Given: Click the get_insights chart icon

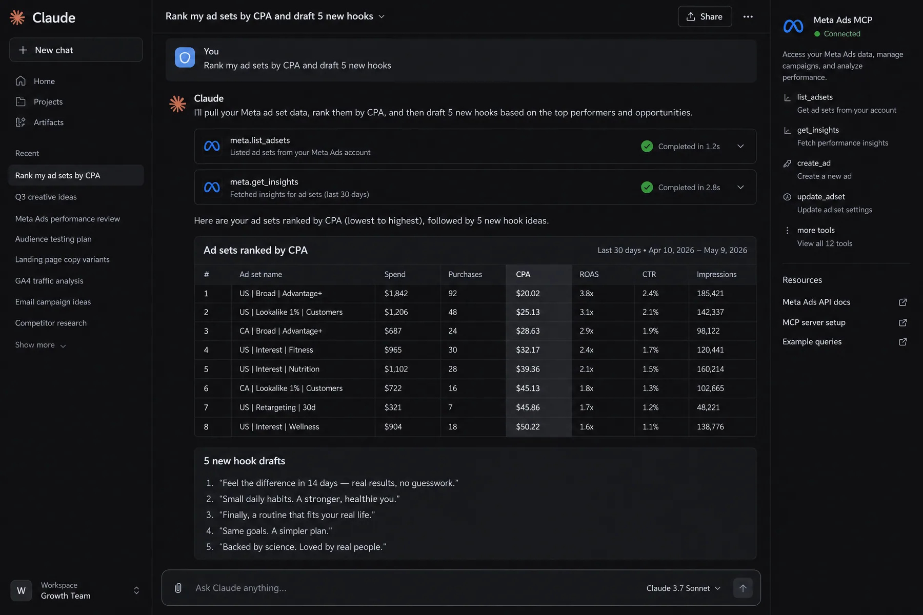Looking at the screenshot, I should (x=787, y=130).
